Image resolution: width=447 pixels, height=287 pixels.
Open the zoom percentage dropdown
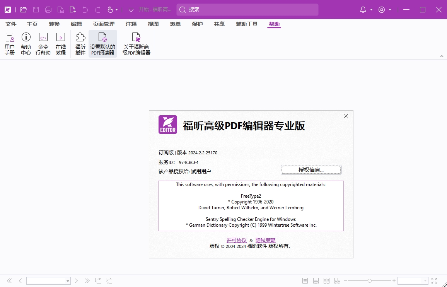425,281
